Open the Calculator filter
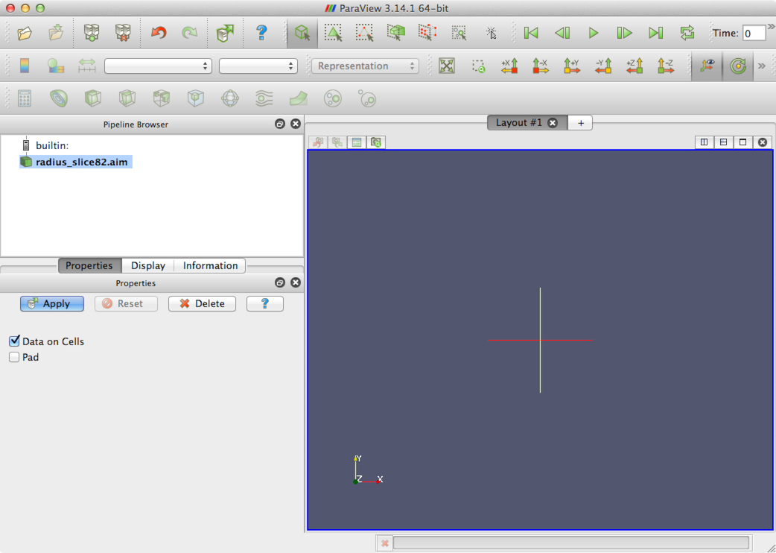Image resolution: width=776 pixels, height=553 pixels. pos(25,98)
